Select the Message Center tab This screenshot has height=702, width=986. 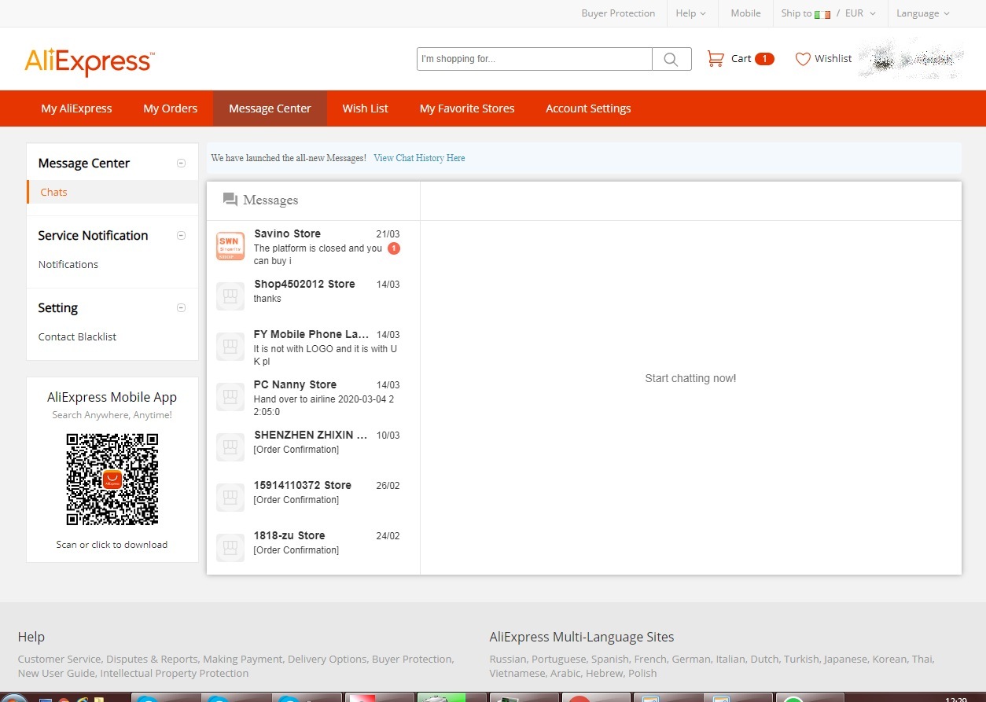pos(270,108)
